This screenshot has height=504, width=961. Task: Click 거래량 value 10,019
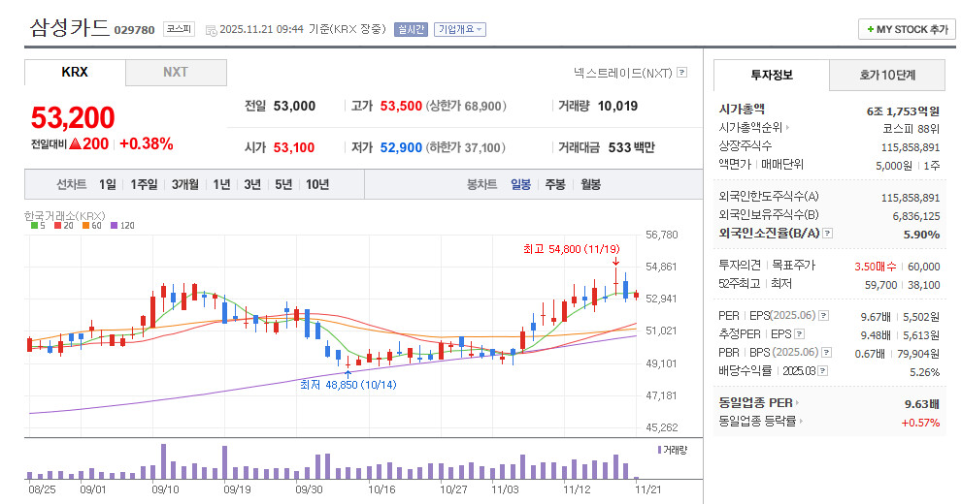617,106
